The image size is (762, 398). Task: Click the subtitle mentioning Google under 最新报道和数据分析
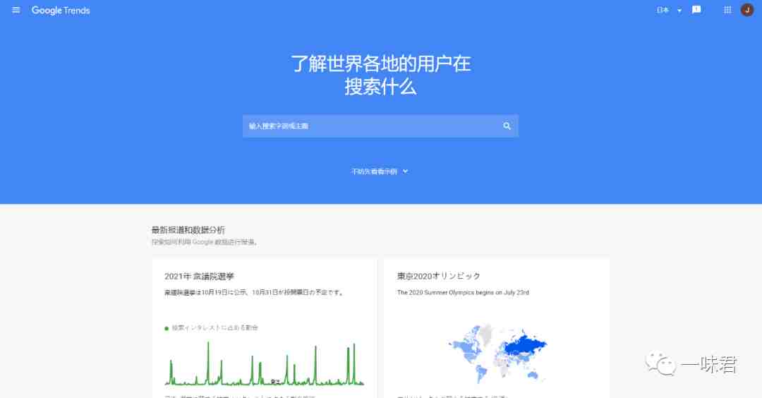205,242
